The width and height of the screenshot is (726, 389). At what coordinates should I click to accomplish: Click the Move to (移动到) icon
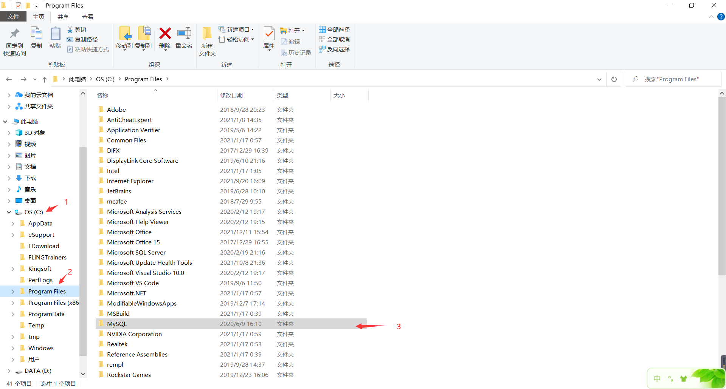point(125,34)
